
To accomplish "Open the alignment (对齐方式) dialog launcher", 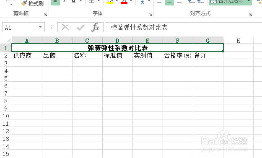I will click(250, 14).
